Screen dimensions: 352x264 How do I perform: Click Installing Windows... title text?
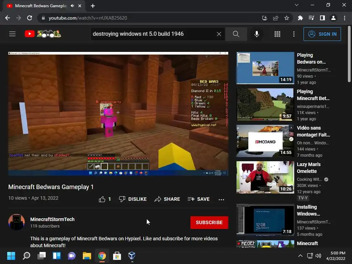pyautogui.click(x=308, y=210)
